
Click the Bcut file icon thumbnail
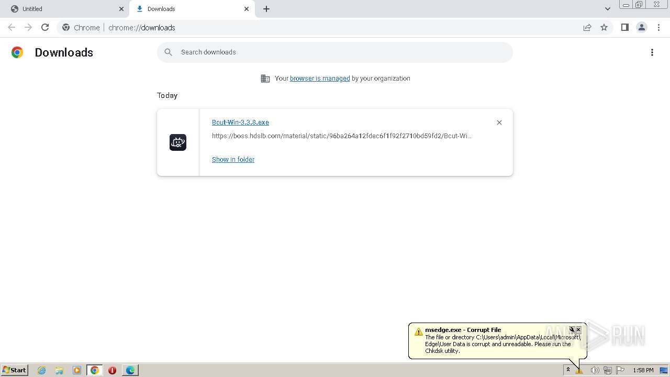click(178, 142)
